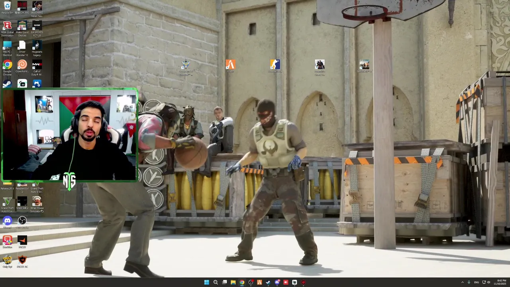Image resolution: width=510 pixels, height=287 pixels.
Task: Launch the Assassin's Creed desktop shortcut
Action: pyautogui.click(x=320, y=67)
